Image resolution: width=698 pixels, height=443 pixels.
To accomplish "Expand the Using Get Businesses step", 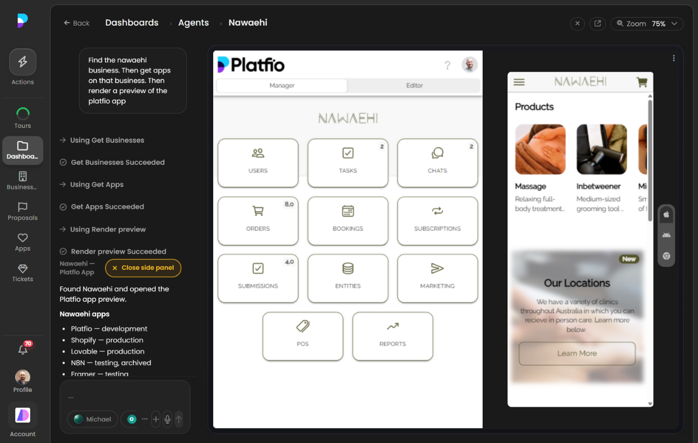I will click(x=102, y=140).
